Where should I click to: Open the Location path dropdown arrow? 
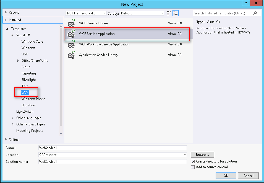(185, 155)
